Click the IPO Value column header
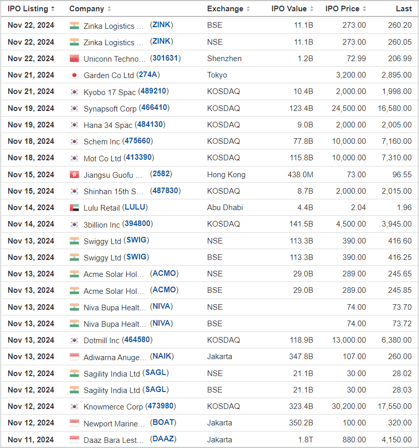 click(289, 9)
